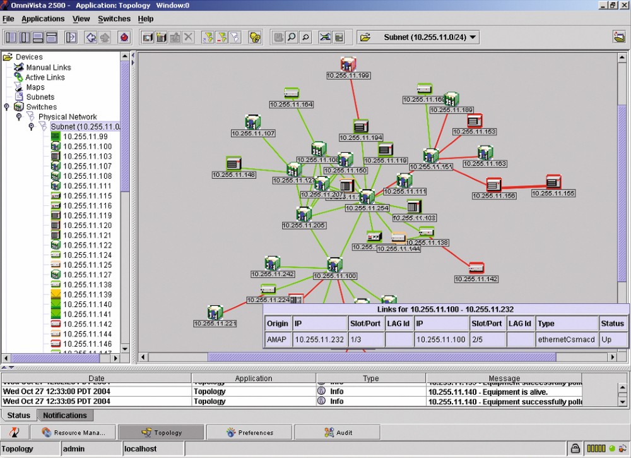Click the launcher icon left of Resource Manager

15,433
